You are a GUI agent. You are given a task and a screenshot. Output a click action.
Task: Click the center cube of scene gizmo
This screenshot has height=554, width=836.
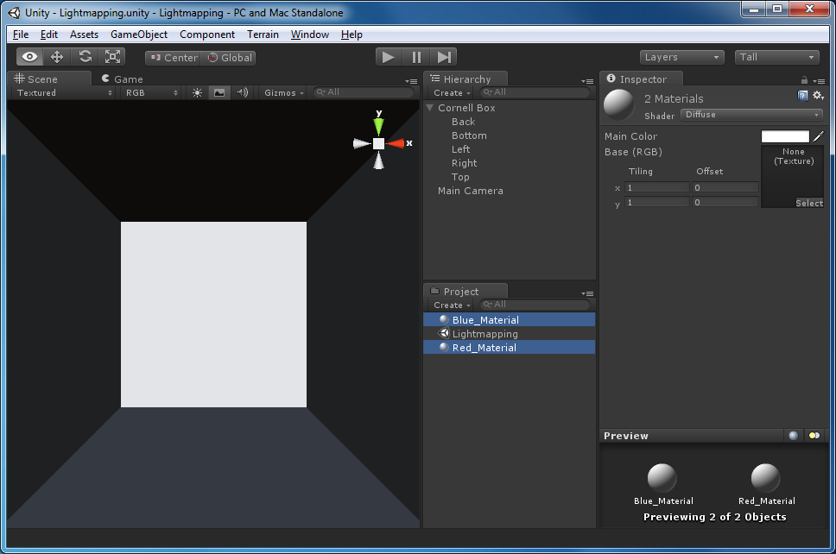(x=378, y=143)
